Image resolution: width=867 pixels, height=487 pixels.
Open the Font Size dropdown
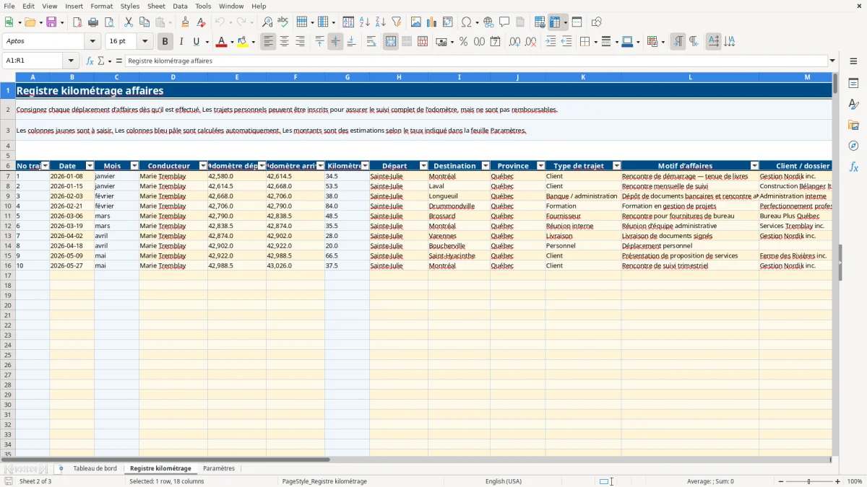[x=144, y=42]
